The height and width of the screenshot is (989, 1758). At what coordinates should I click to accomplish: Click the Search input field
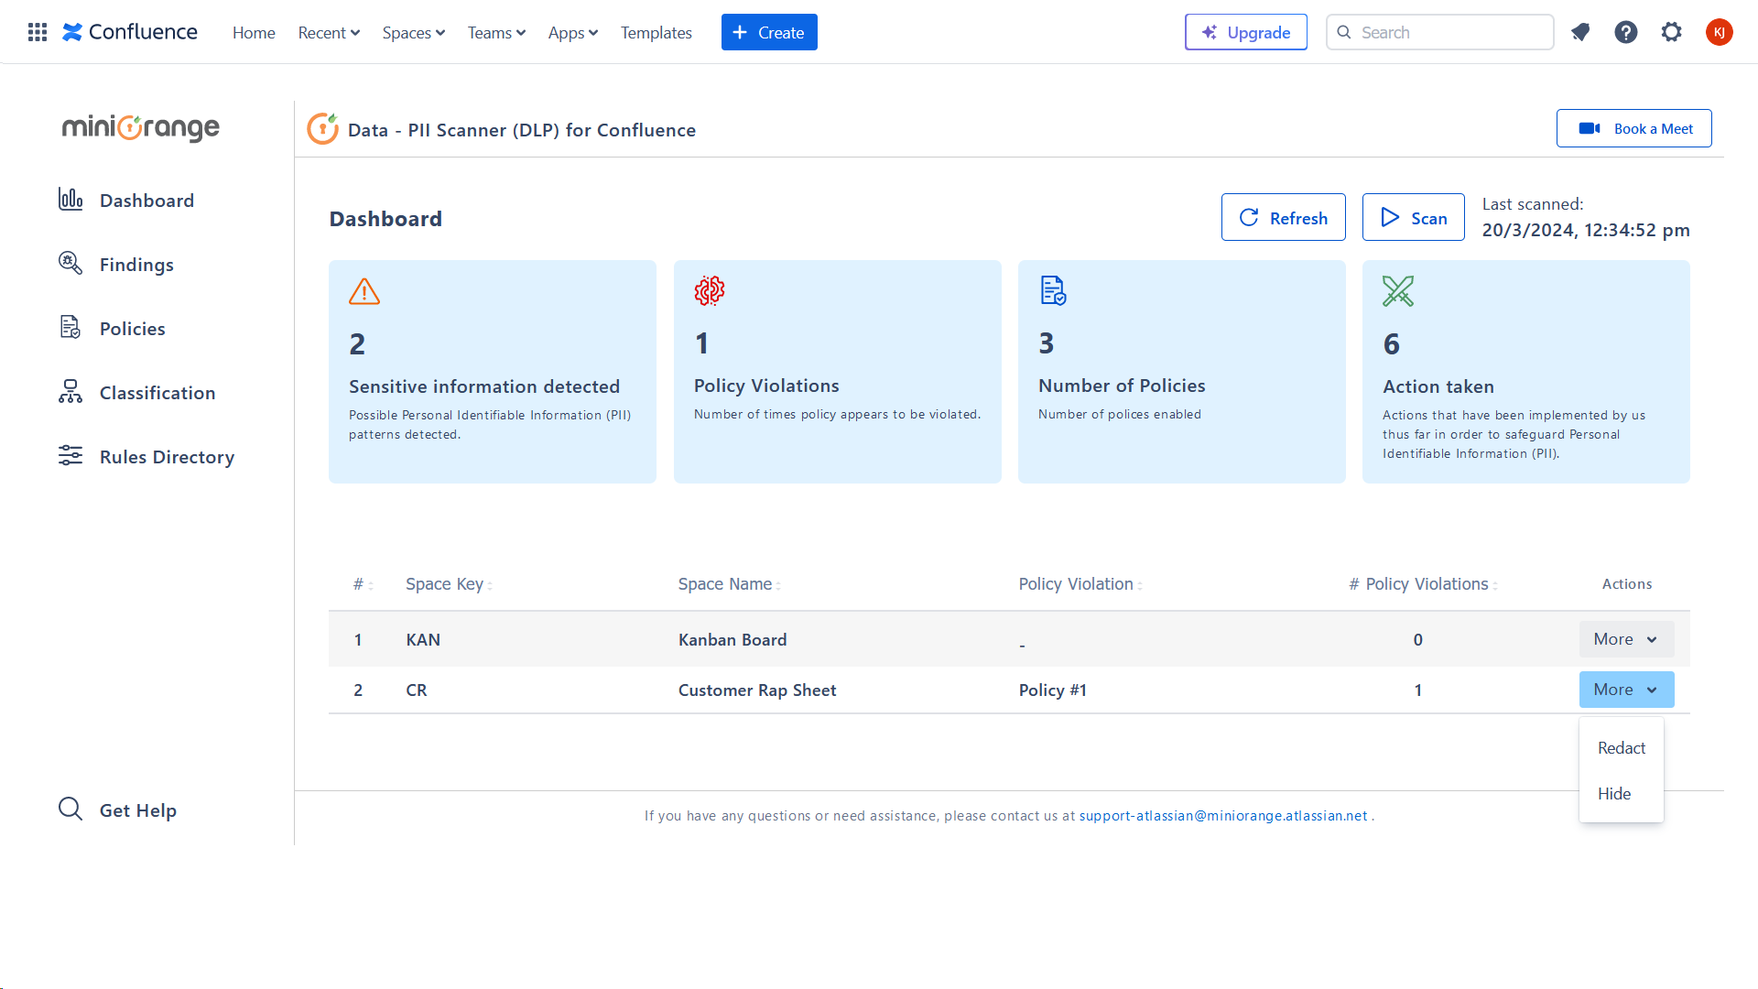1451,33
